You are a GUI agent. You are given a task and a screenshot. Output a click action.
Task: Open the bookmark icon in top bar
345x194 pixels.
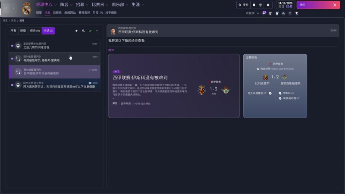coord(254,5)
